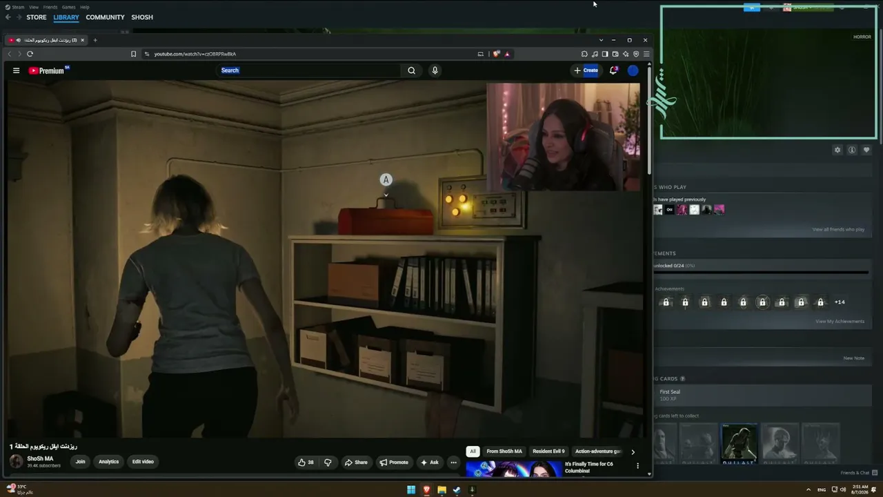Screen dimensions: 883x497
Task: Open the weather widget on taskbar
Action: coord(19,489)
